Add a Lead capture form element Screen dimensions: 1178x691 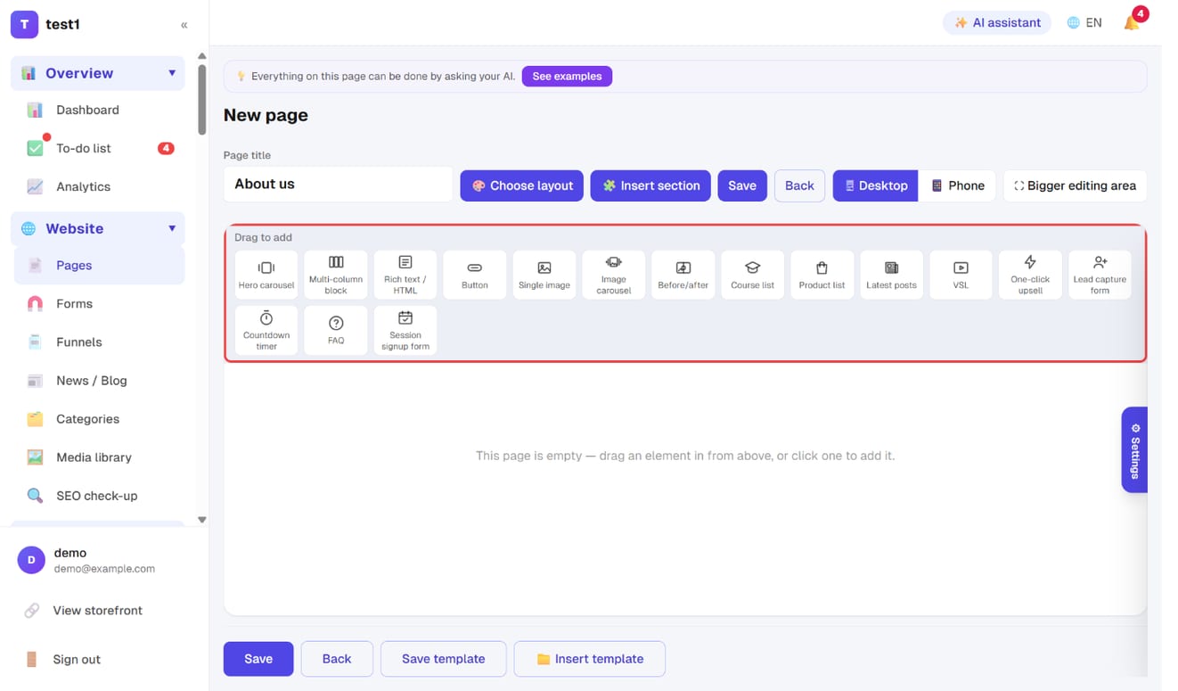pyautogui.click(x=1100, y=275)
